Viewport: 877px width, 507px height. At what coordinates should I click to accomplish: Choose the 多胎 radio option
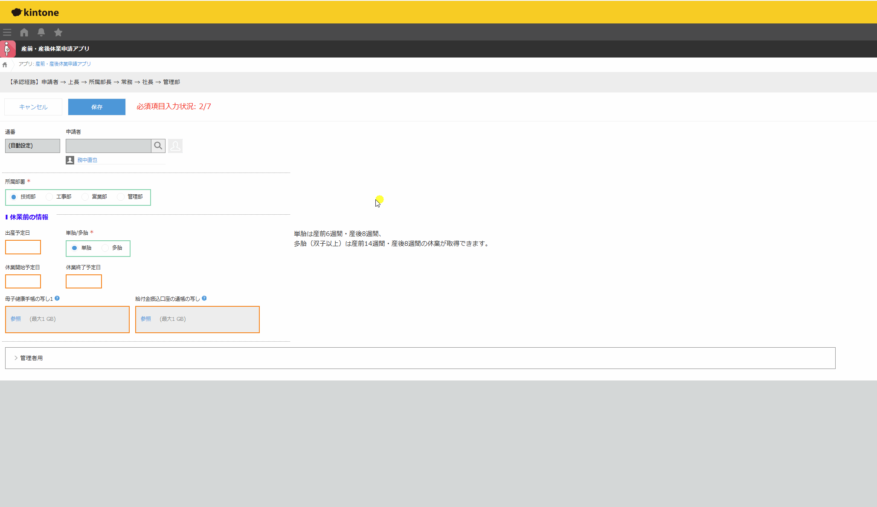click(x=105, y=248)
